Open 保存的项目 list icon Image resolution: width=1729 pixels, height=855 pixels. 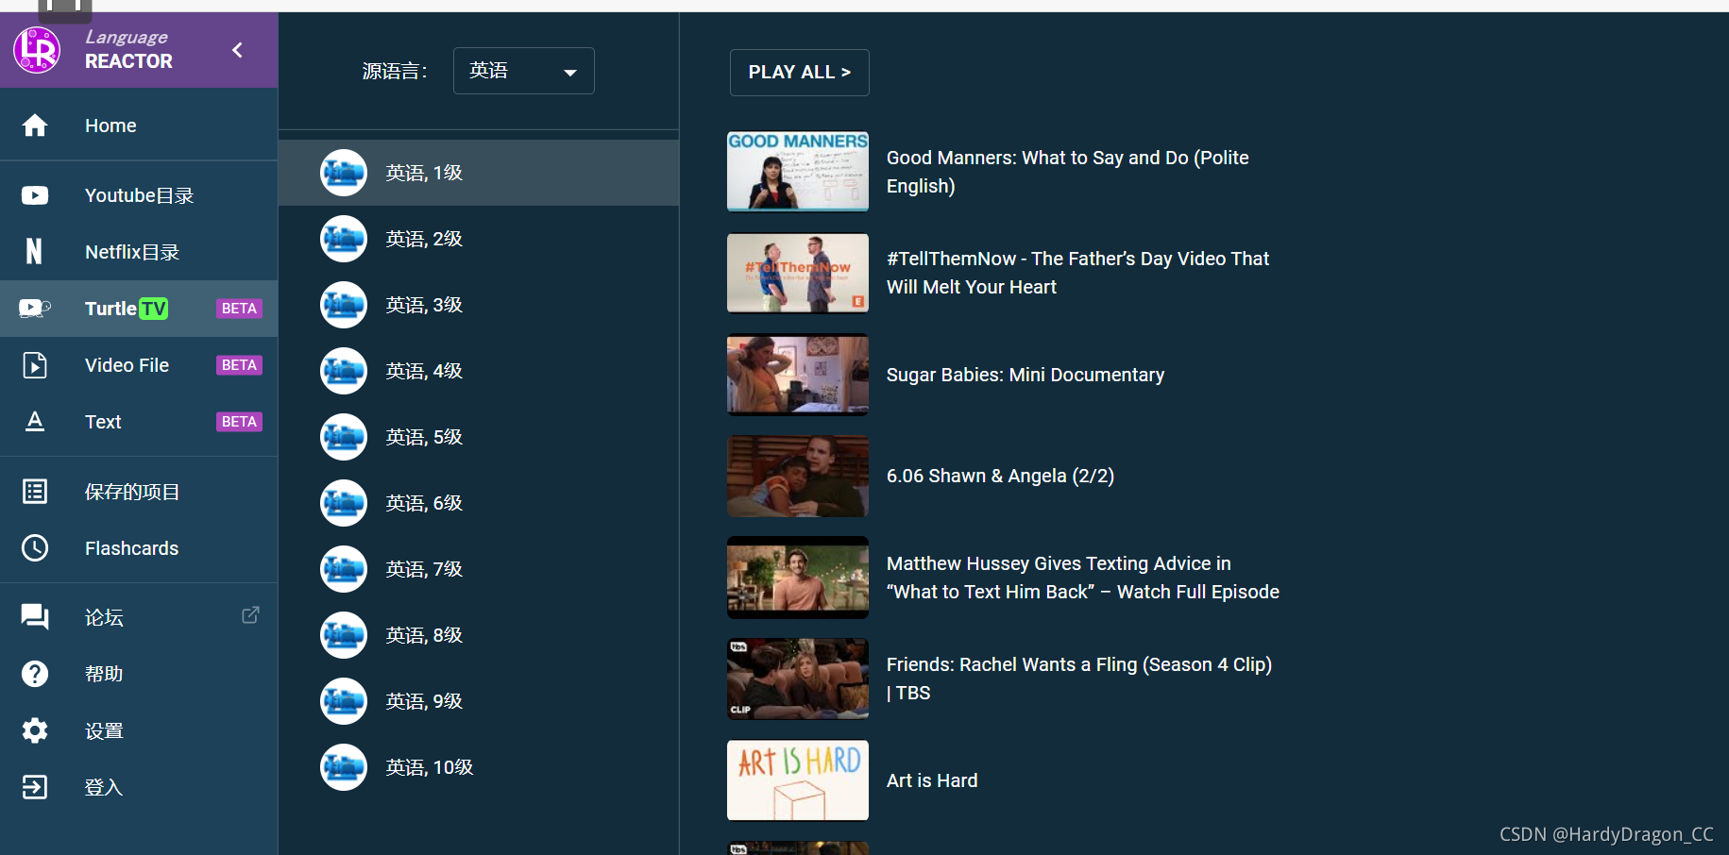click(x=35, y=491)
